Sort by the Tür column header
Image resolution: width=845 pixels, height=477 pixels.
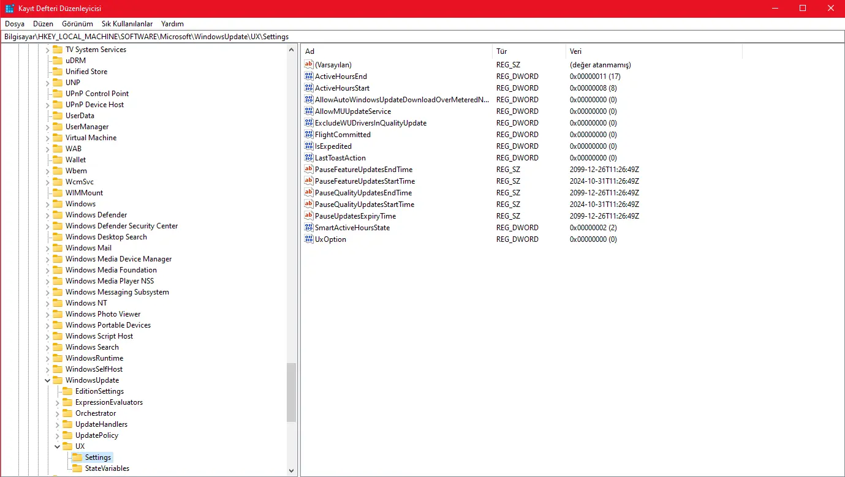click(529, 51)
